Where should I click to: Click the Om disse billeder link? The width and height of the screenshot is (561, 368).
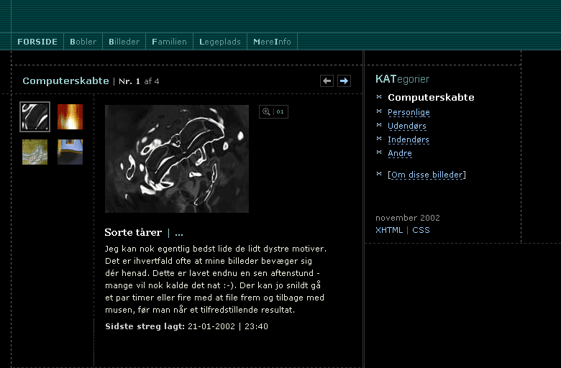(427, 175)
